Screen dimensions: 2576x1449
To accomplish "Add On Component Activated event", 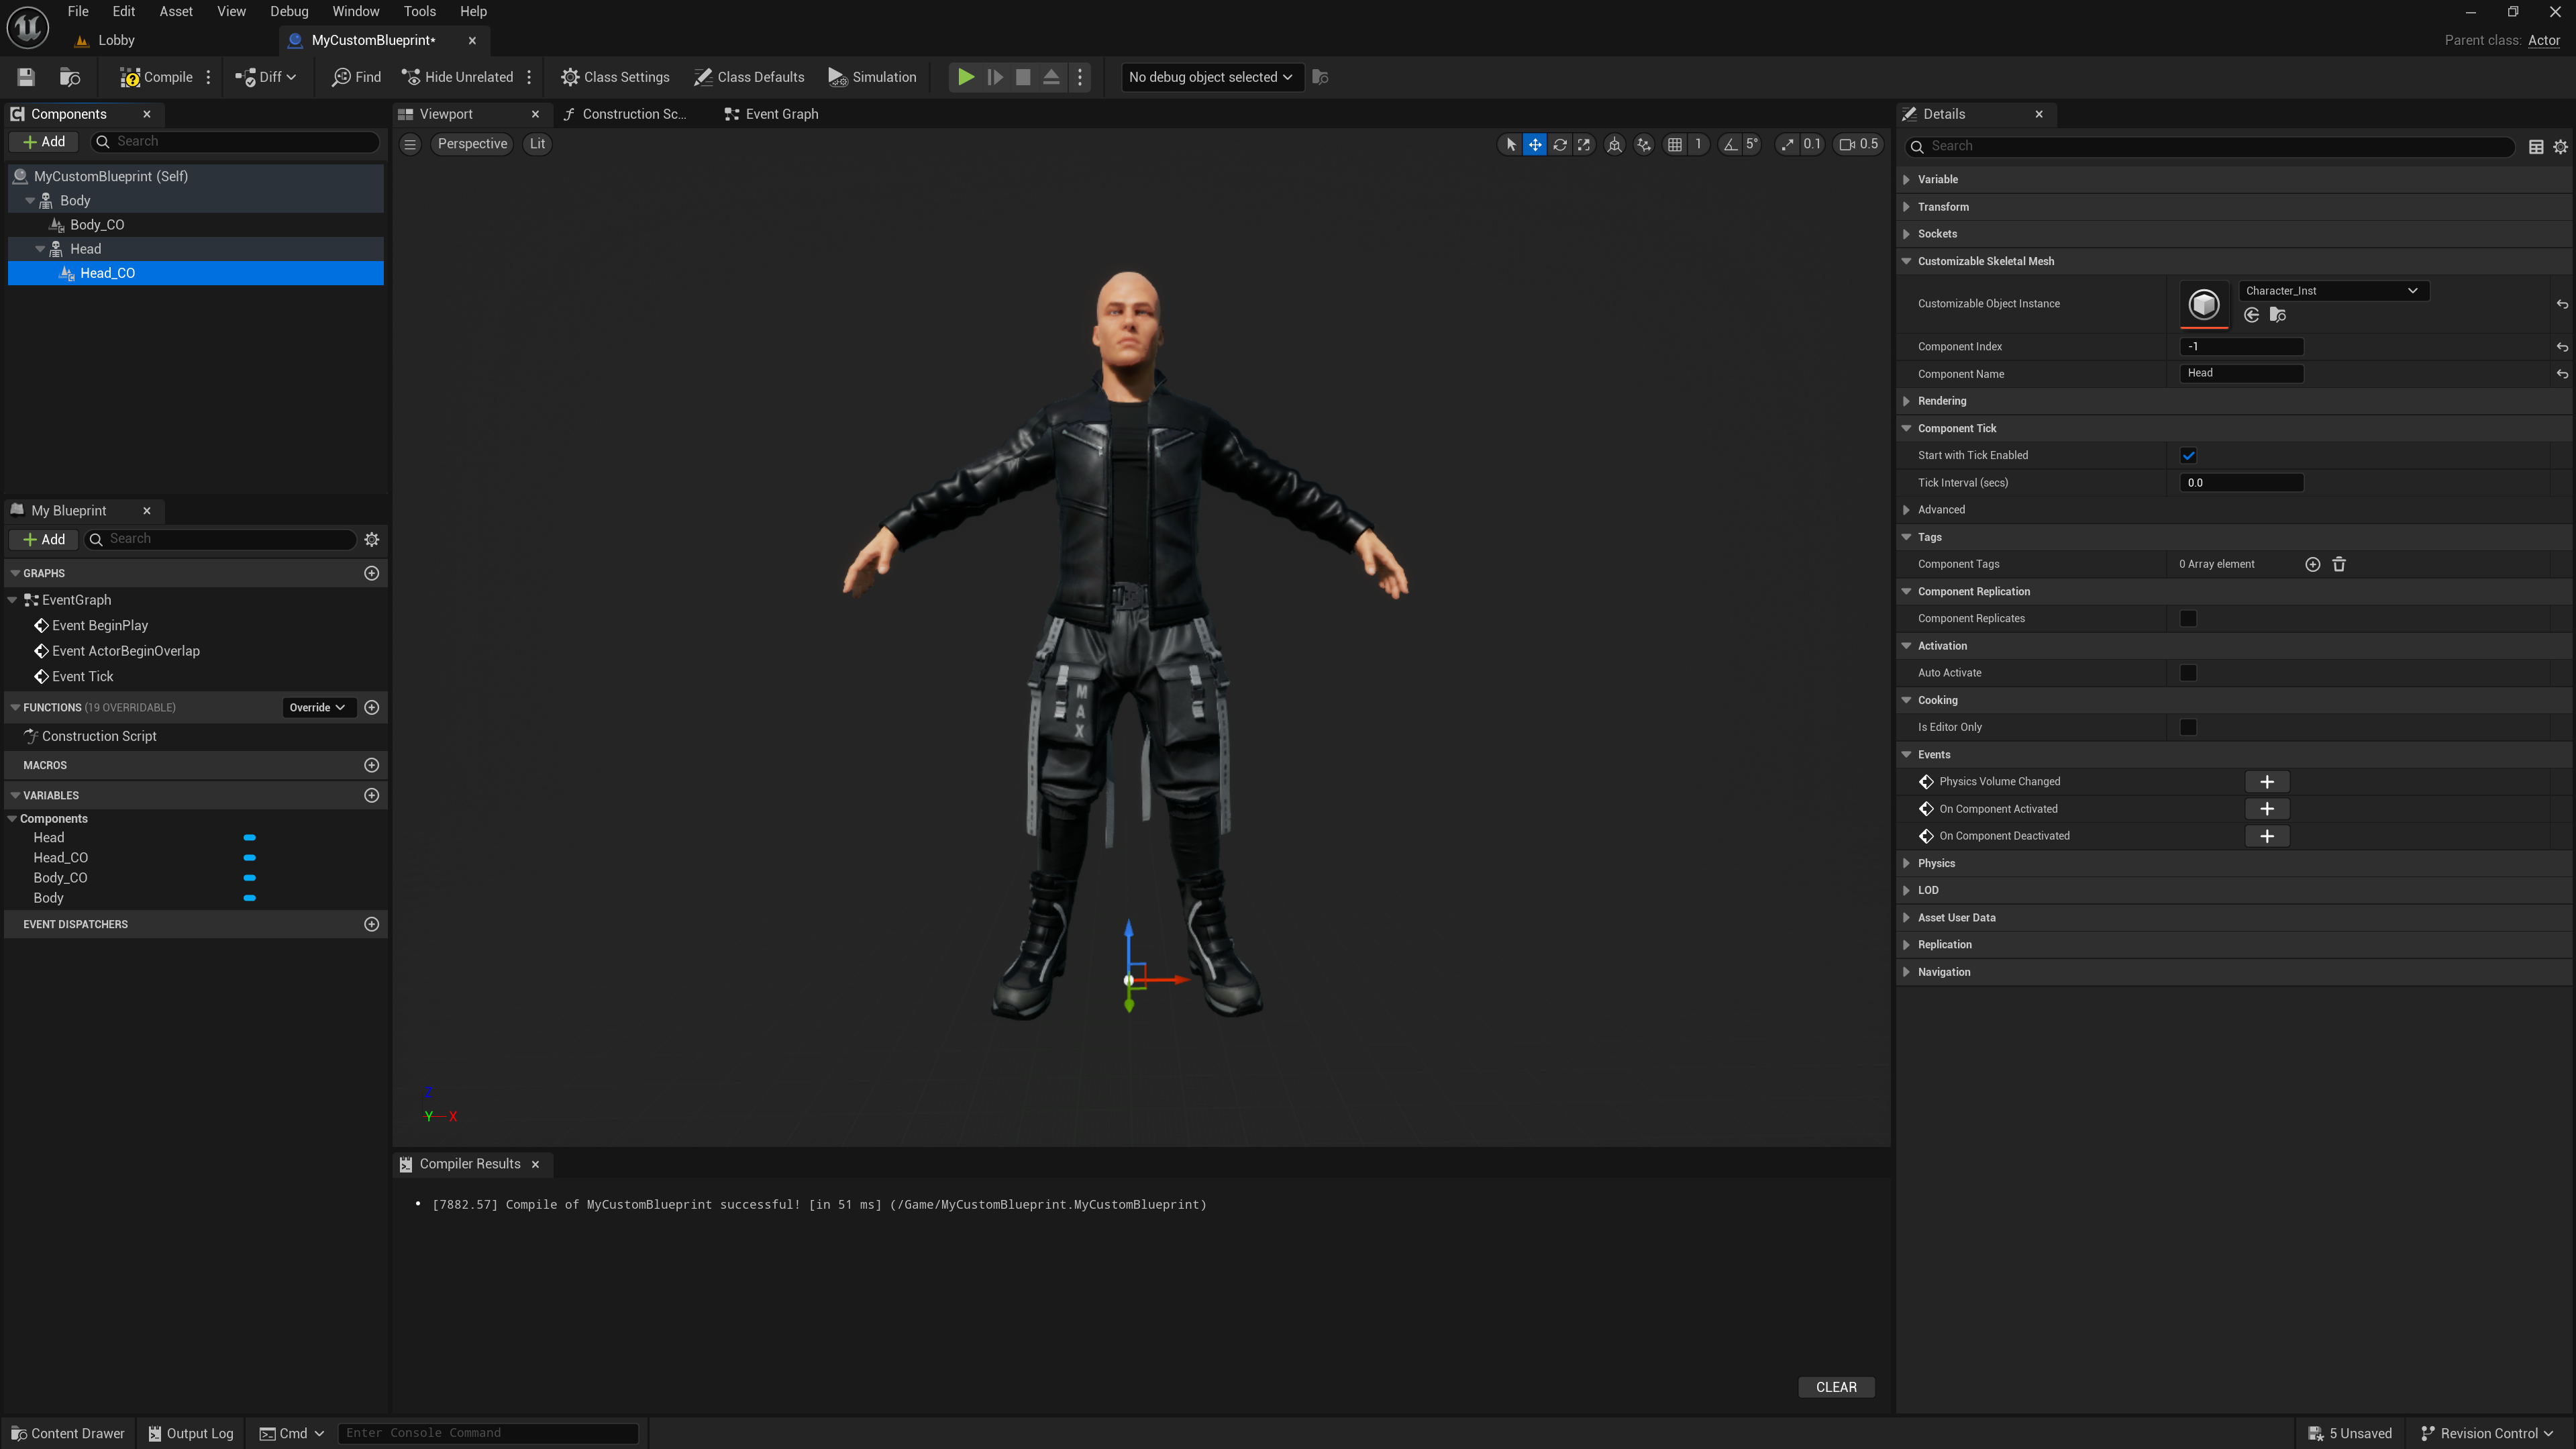I will pyautogui.click(x=2267, y=809).
